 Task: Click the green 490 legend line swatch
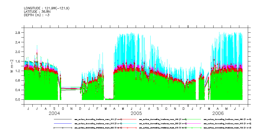point(191,119)
